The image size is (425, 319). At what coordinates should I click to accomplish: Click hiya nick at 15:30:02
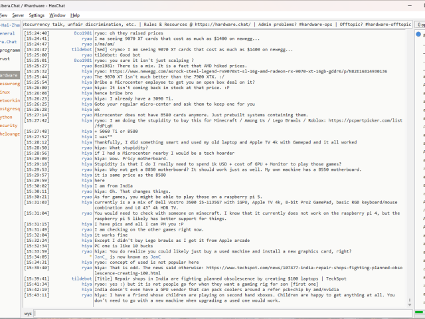pos(87,186)
